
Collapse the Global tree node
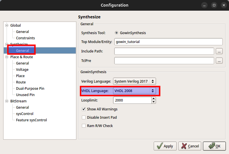pyautogui.click(x=7, y=26)
